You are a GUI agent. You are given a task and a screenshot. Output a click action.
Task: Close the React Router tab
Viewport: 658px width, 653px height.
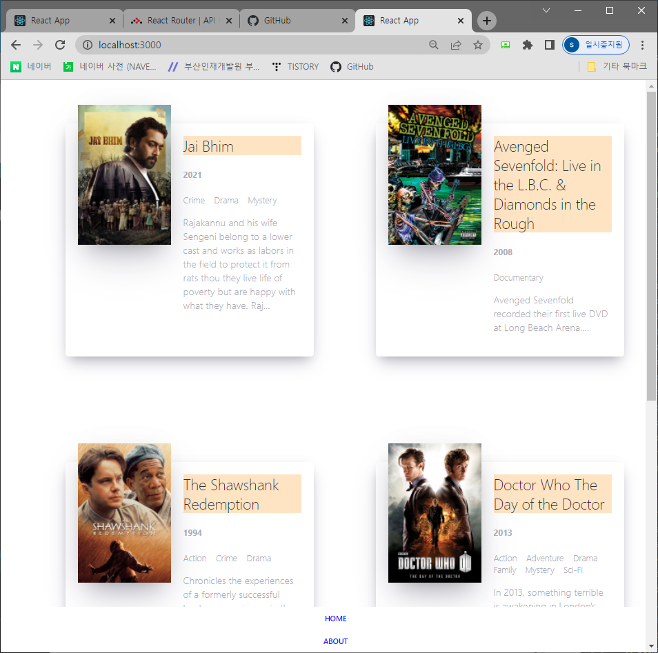tap(229, 21)
